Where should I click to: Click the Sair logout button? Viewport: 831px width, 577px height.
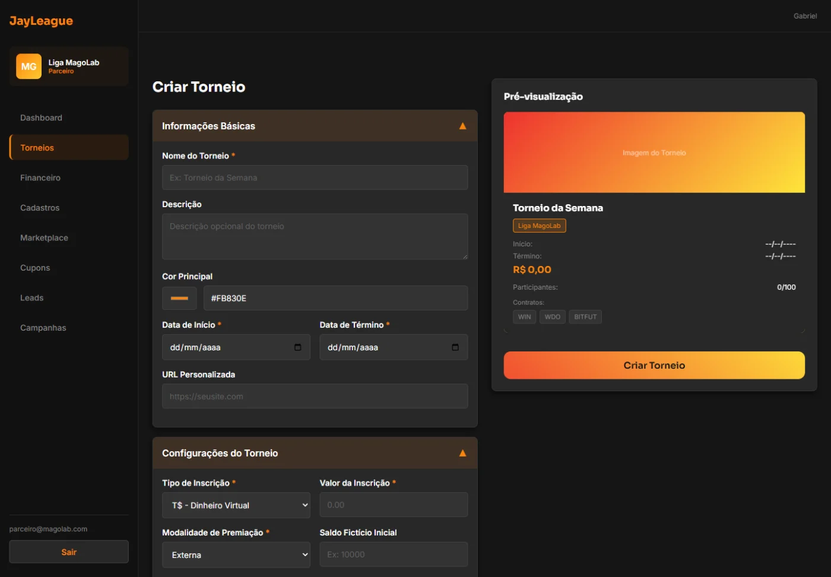coord(69,552)
